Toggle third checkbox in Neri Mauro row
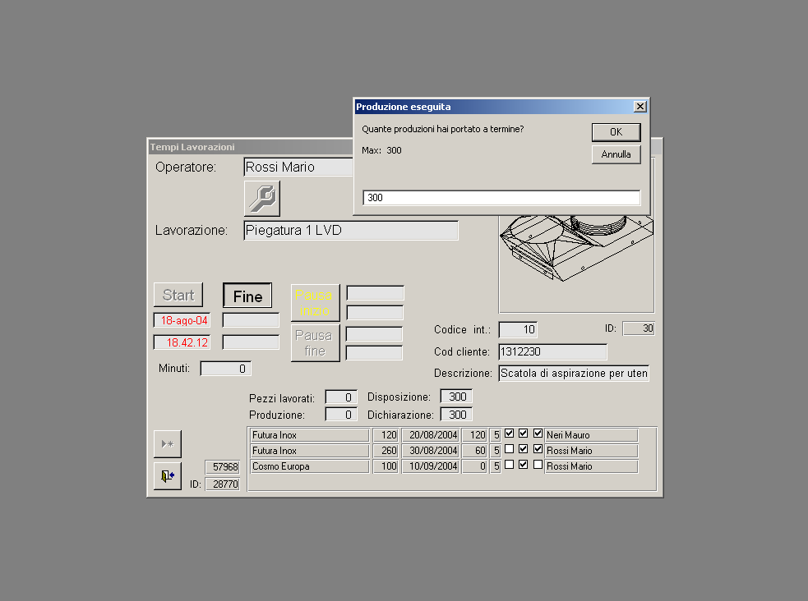808x601 pixels. tap(538, 434)
